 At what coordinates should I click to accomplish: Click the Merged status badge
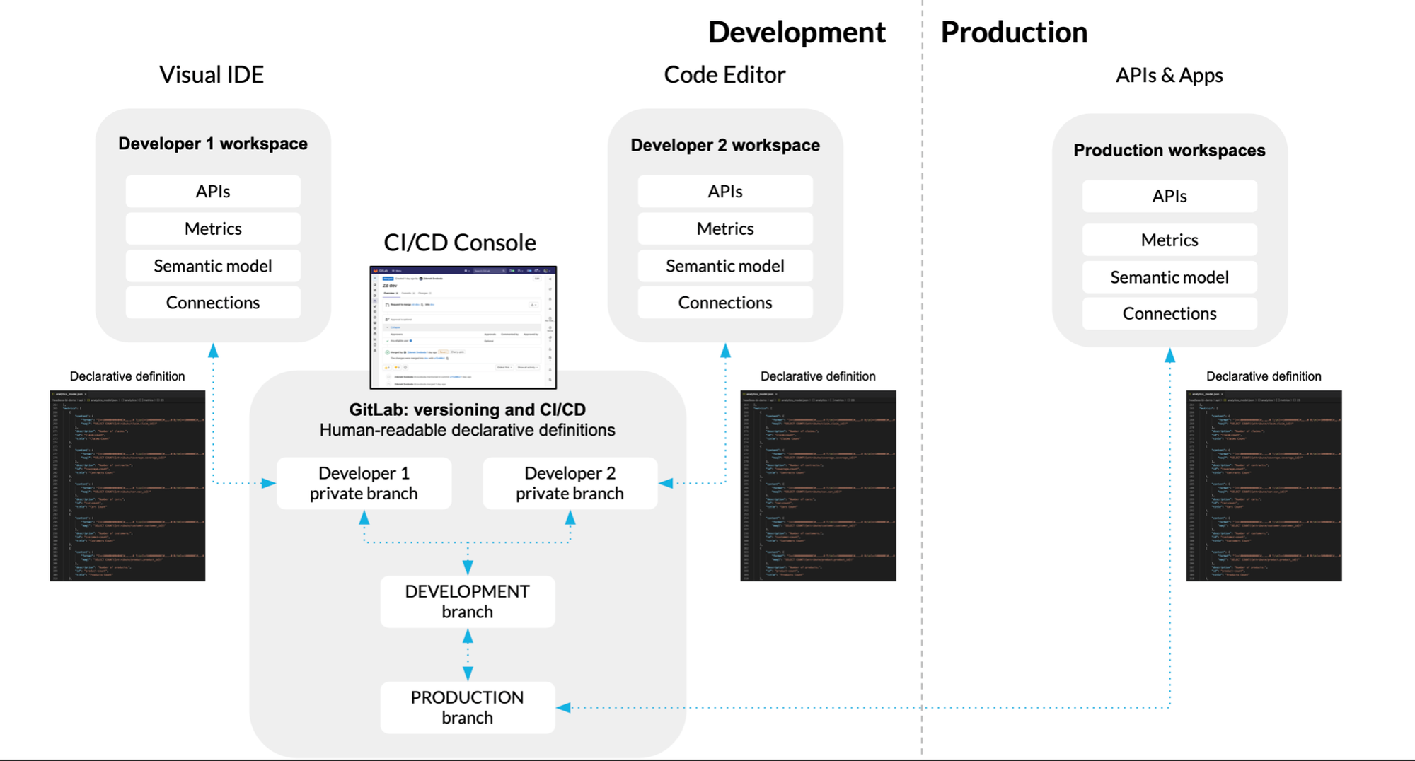(x=388, y=279)
